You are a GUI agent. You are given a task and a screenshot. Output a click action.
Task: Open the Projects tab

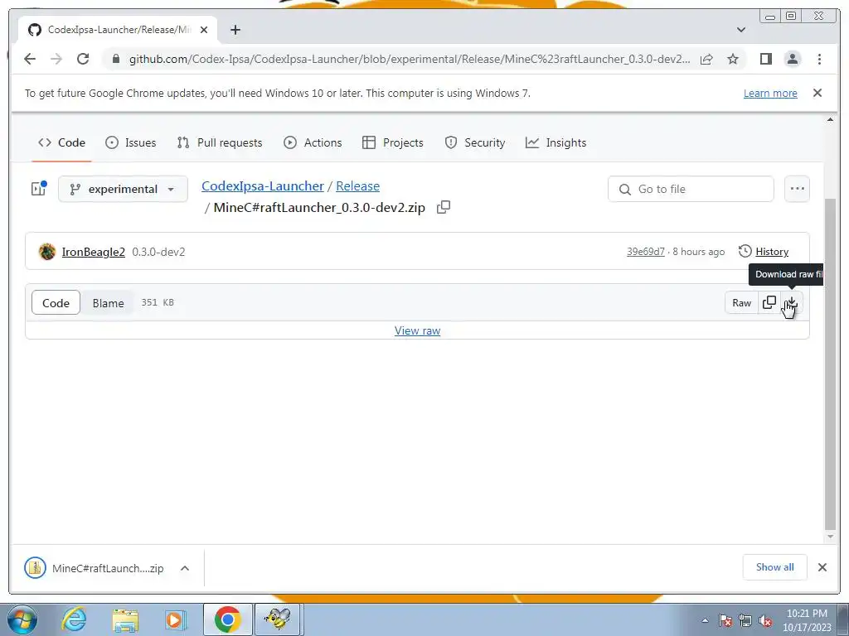392,142
